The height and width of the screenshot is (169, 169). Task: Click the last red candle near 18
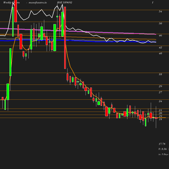(156, 118)
